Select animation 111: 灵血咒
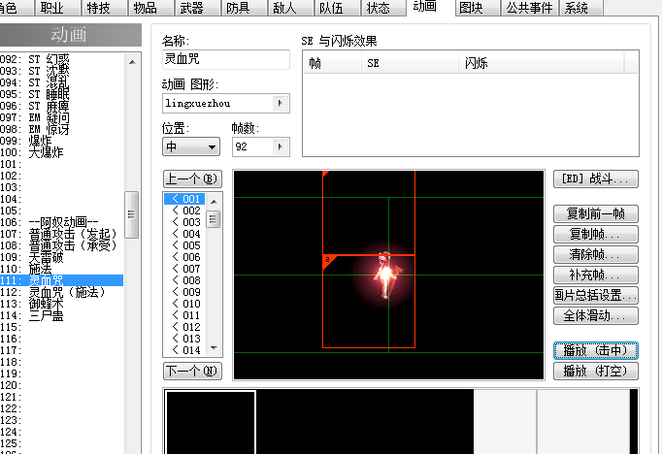 [x=62, y=280]
